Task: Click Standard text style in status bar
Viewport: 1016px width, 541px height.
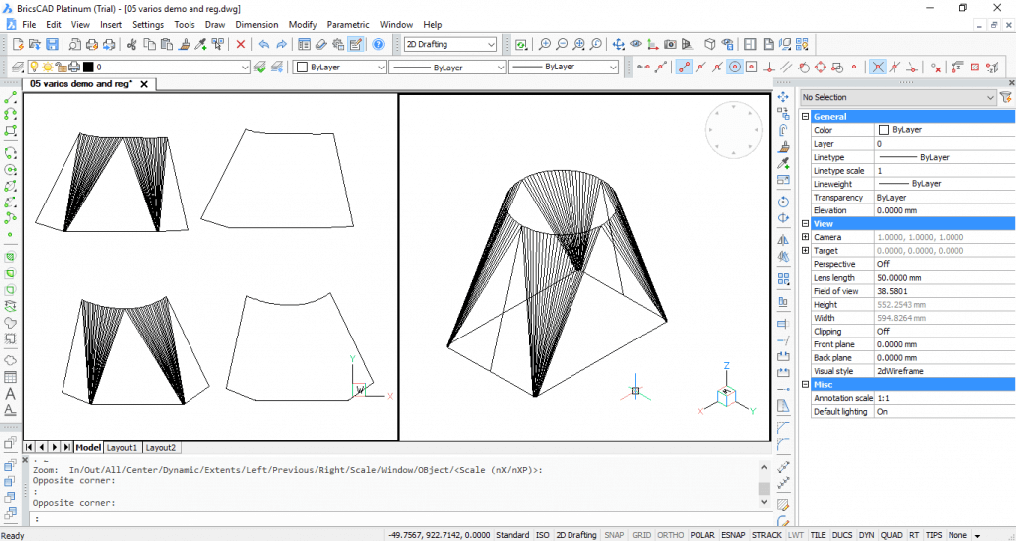Action: coord(513,535)
